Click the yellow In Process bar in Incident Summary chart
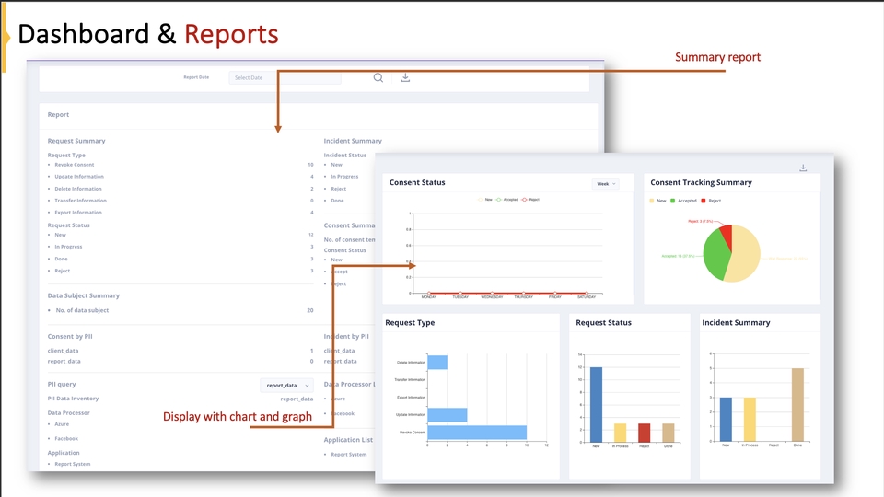Viewport: 884px width, 497px height. pos(750,420)
